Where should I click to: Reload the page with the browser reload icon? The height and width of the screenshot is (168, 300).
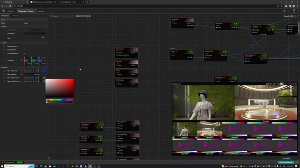pos(10,6)
